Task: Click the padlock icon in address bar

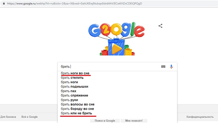Action: (x=4, y=3)
